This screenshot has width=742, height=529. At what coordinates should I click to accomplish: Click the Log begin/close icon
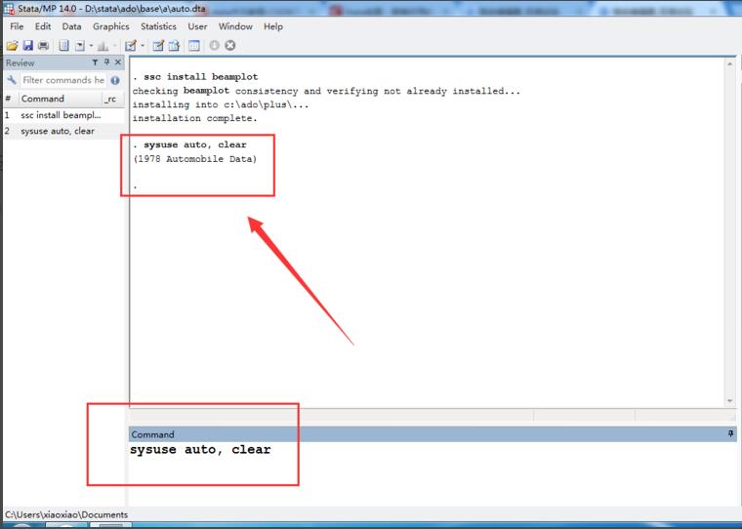click(63, 46)
